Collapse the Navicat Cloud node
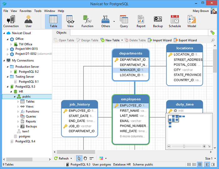This screenshot has width=219, height=169. (4, 33)
